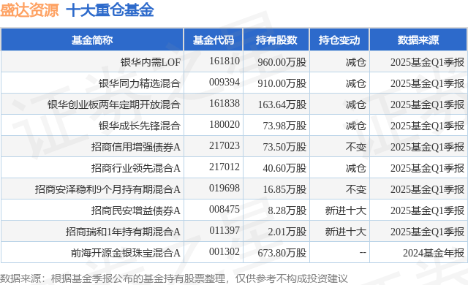Click the 基金代码 column header

[214, 40]
